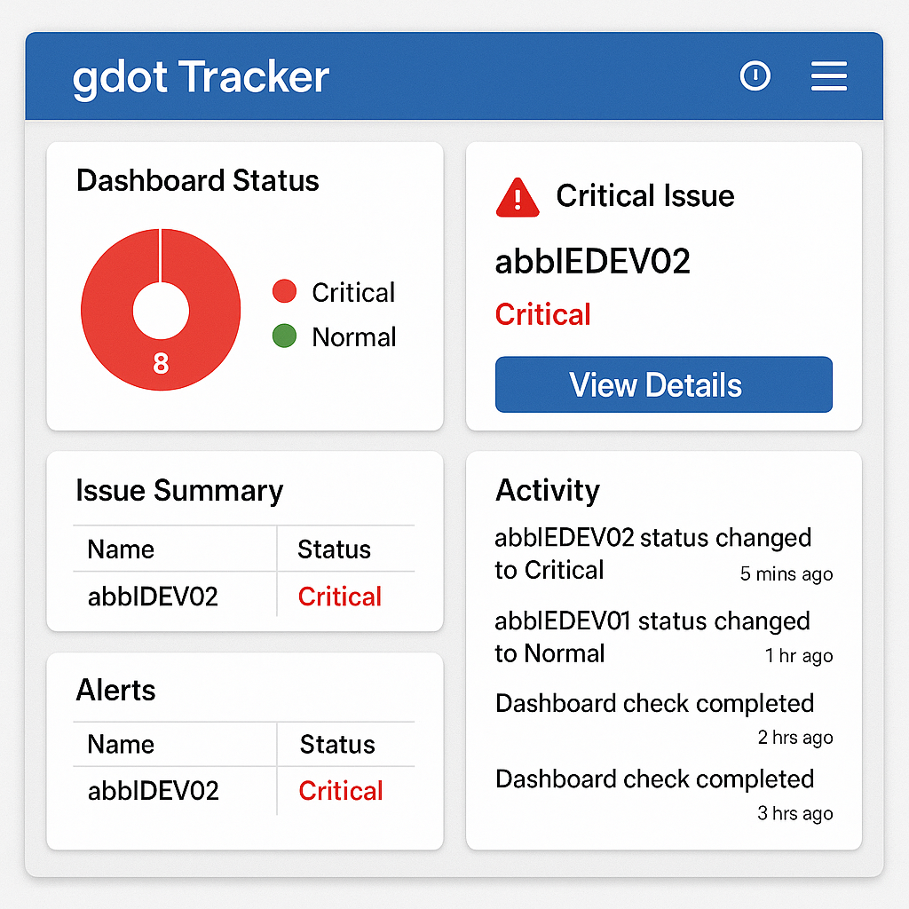Click the center hole of the status donut
Screen dimensions: 909x909
161,309
